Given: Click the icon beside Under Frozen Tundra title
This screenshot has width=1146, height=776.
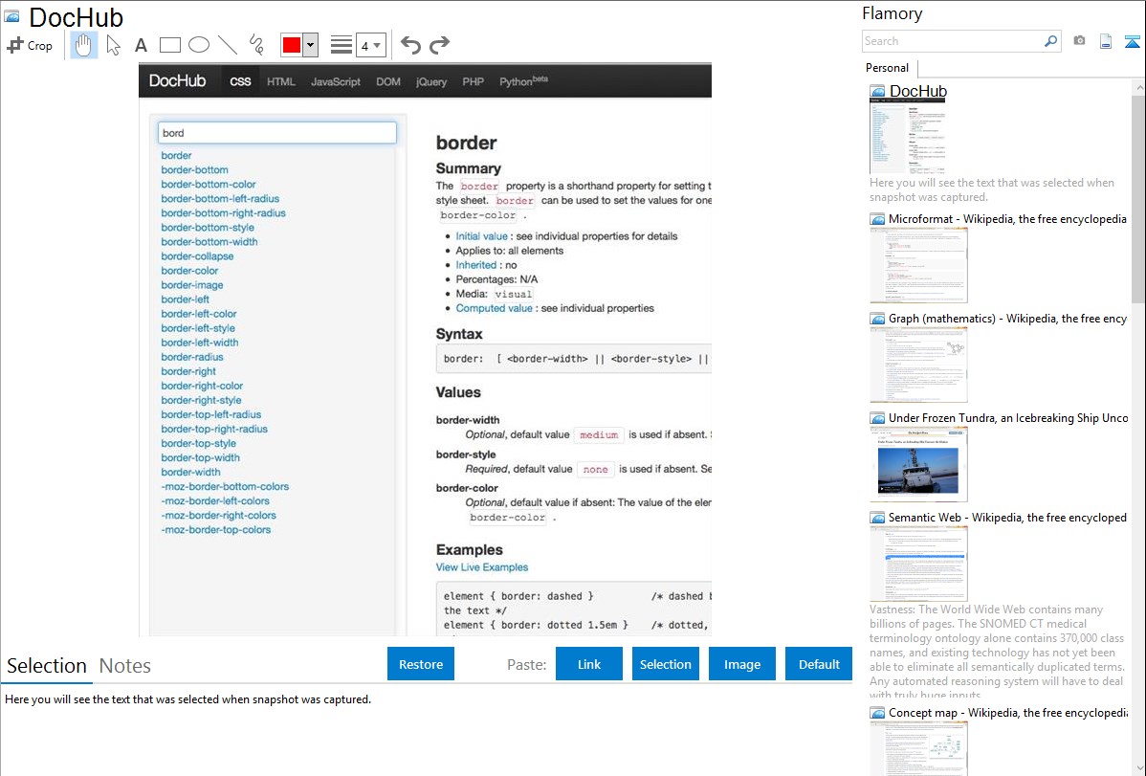Looking at the screenshot, I should pos(877,418).
